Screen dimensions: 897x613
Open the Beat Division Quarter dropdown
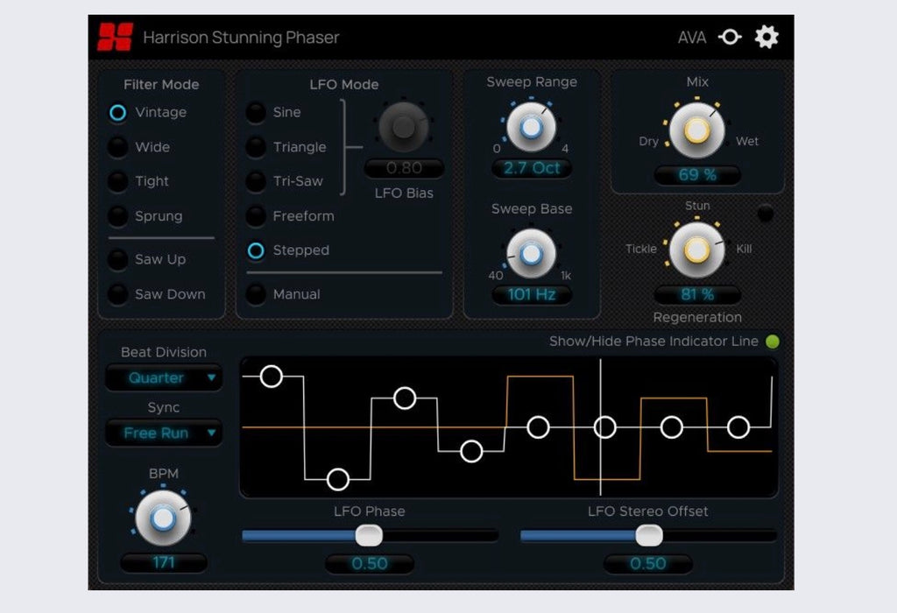click(x=164, y=378)
